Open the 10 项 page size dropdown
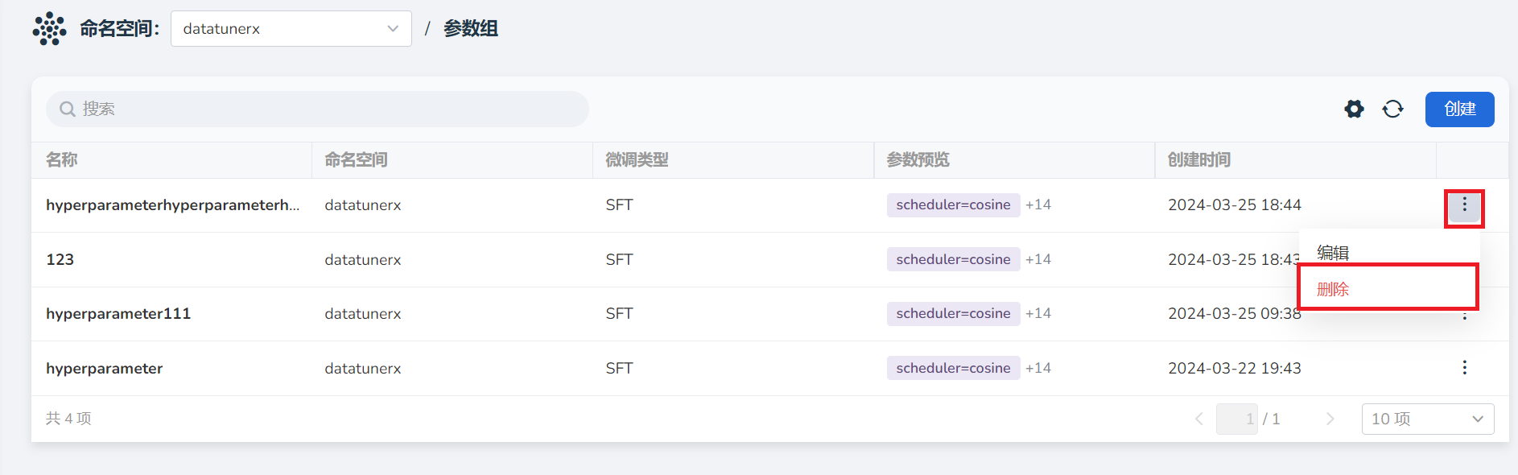This screenshot has width=1518, height=475. coord(1428,419)
